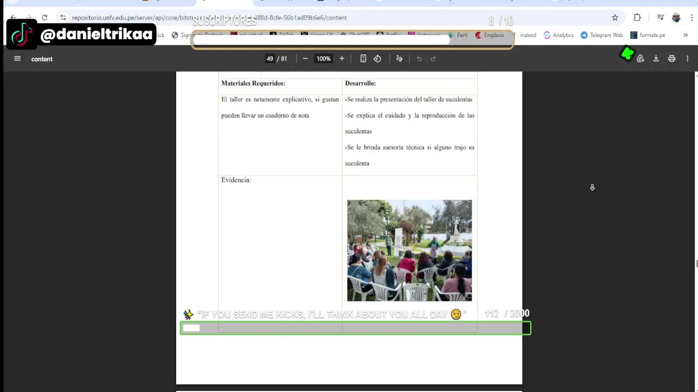698x392 pixels.
Task: Open the browser profile avatar
Action: point(676,17)
